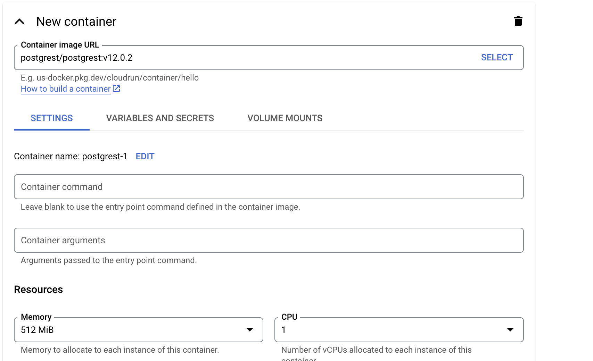
Task: Click the New container heading text
Action: click(x=76, y=22)
